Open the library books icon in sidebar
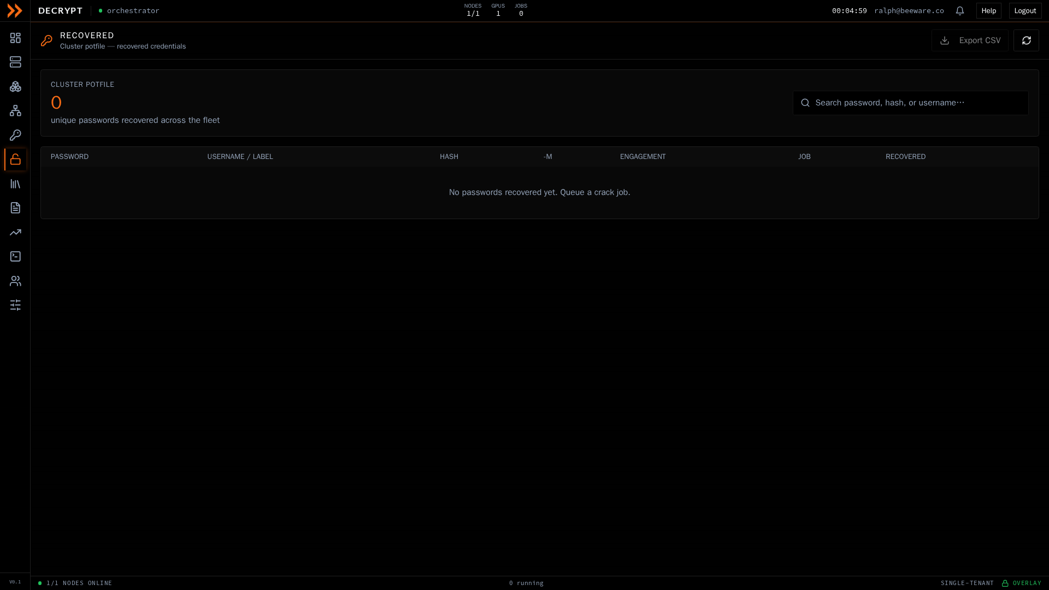1049x590 pixels. pyautogui.click(x=15, y=184)
